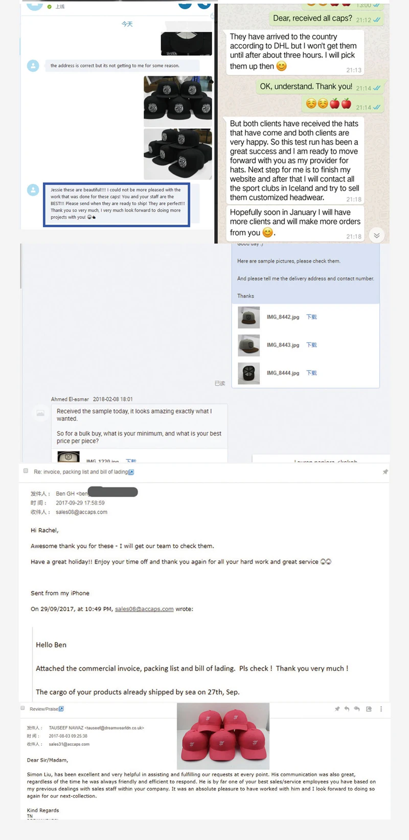
Task: Click the sales08@accaps.com link in quoted text
Action: [144, 609]
